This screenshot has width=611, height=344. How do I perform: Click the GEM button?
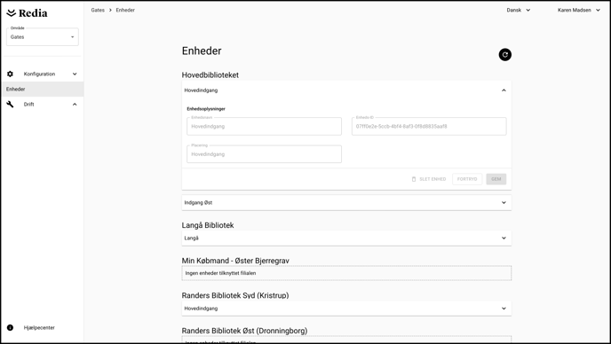pyautogui.click(x=496, y=179)
